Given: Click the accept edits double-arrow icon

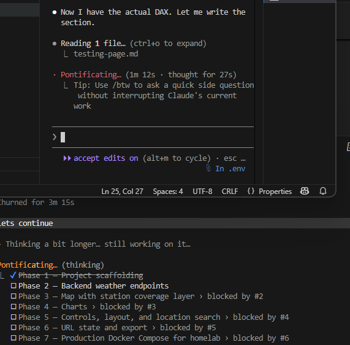Looking at the screenshot, I should (67, 158).
